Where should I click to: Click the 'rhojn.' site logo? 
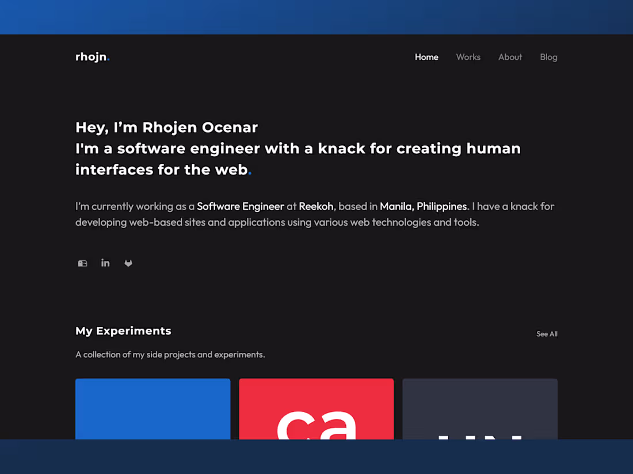click(x=92, y=57)
